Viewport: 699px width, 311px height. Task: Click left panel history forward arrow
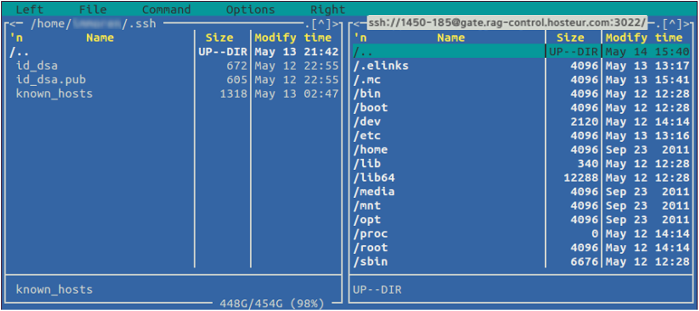tap(335, 24)
